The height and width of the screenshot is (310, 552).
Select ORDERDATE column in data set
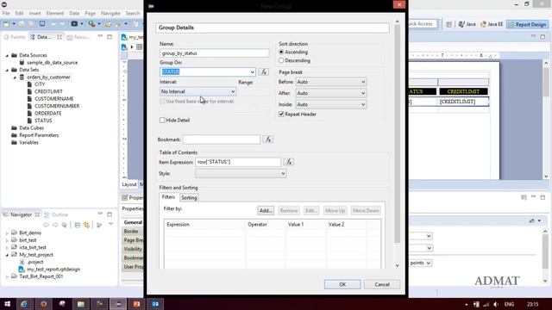[x=48, y=113]
